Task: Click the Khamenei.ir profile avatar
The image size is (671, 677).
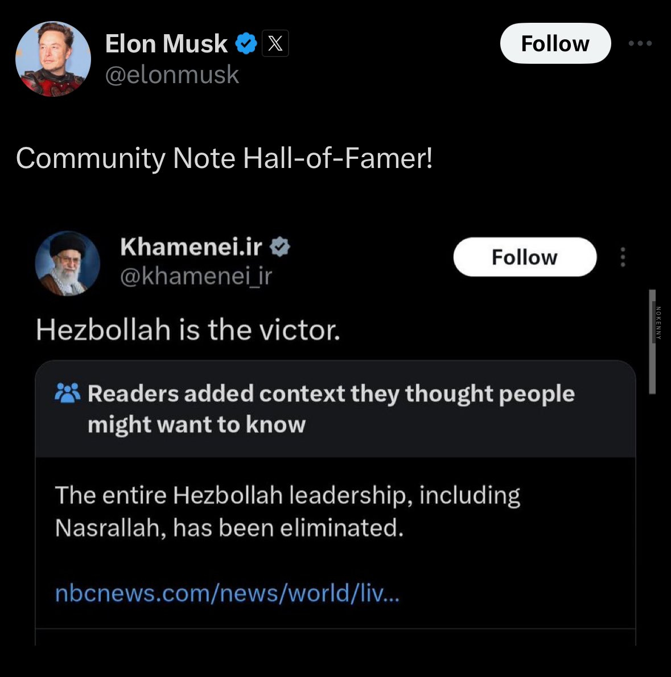Action: (68, 263)
